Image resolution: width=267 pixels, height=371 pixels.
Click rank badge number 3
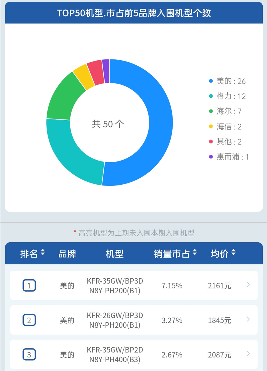[x=29, y=354]
